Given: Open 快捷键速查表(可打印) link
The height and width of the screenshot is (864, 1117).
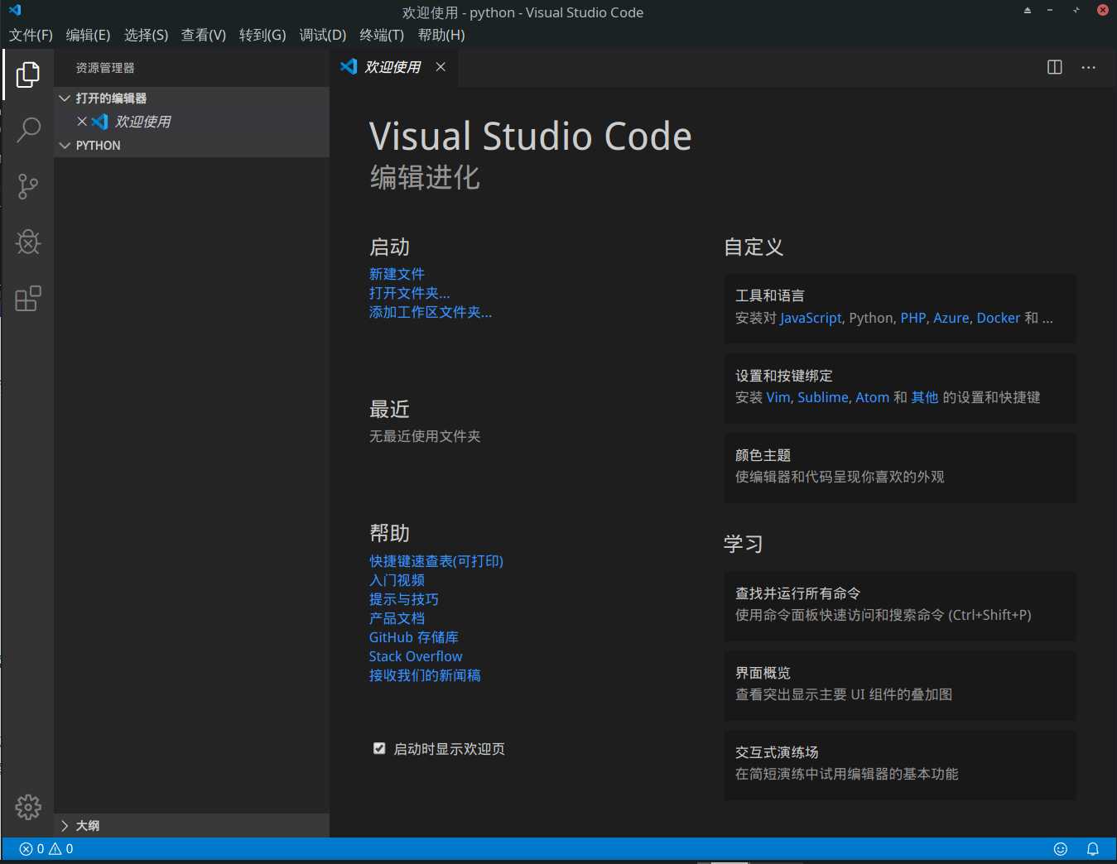Looking at the screenshot, I should point(436,561).
